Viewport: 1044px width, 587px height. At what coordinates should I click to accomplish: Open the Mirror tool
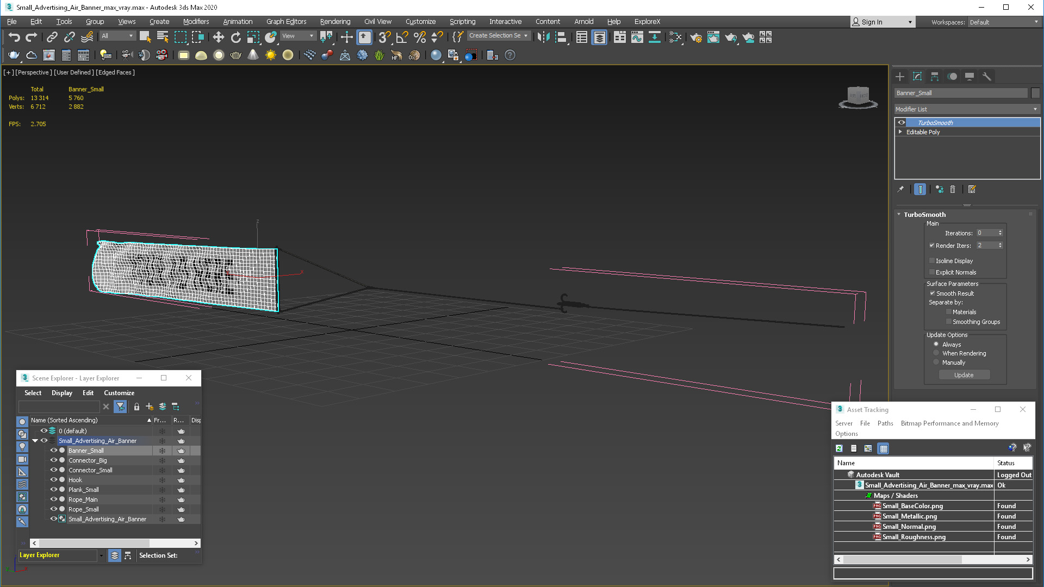click(543, 37)
